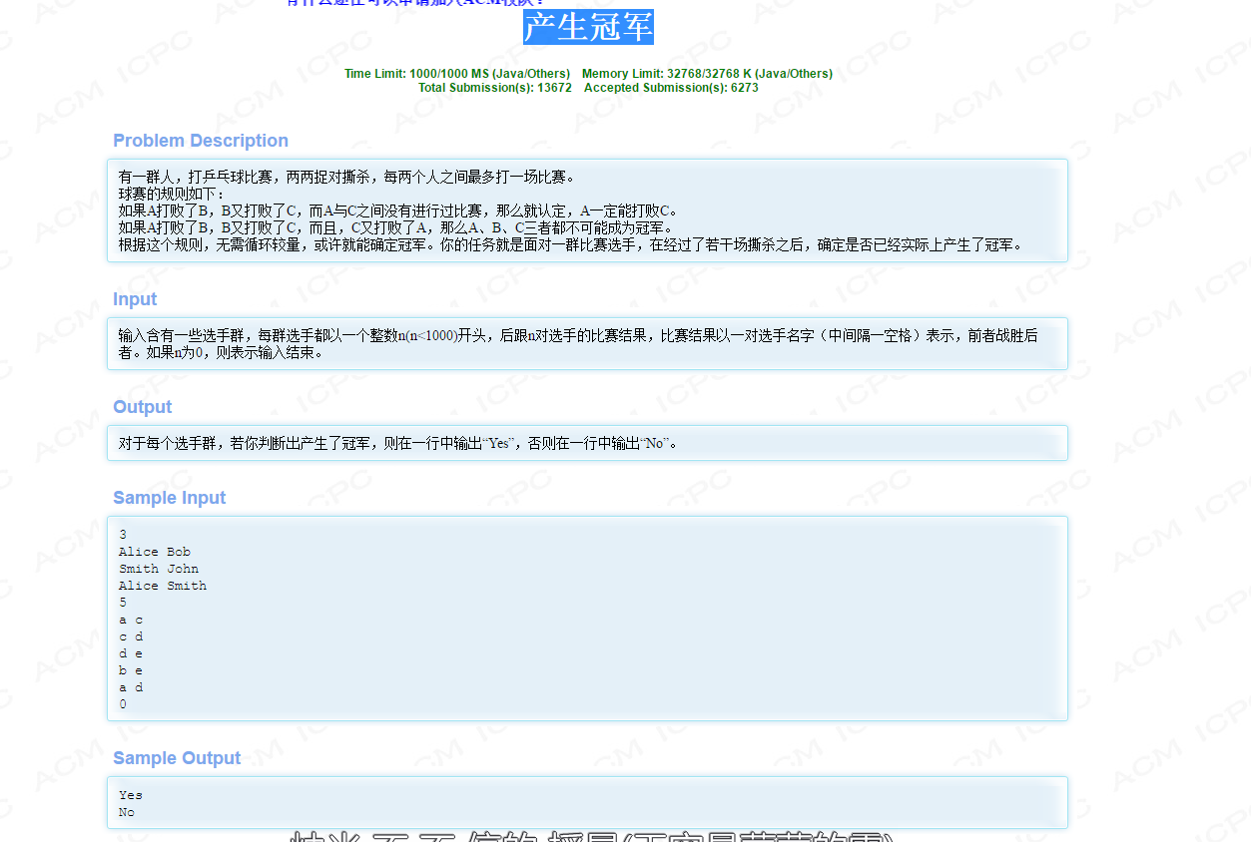Screen dimensions: 1251x842
Task: Click the Output section heading
Action: pos(143,407)
